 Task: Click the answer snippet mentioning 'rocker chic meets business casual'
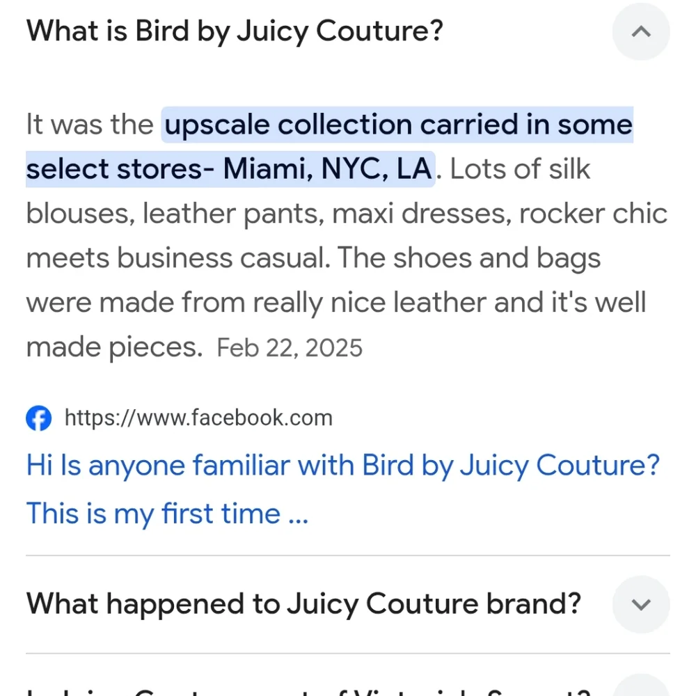[x=347, y=235]
